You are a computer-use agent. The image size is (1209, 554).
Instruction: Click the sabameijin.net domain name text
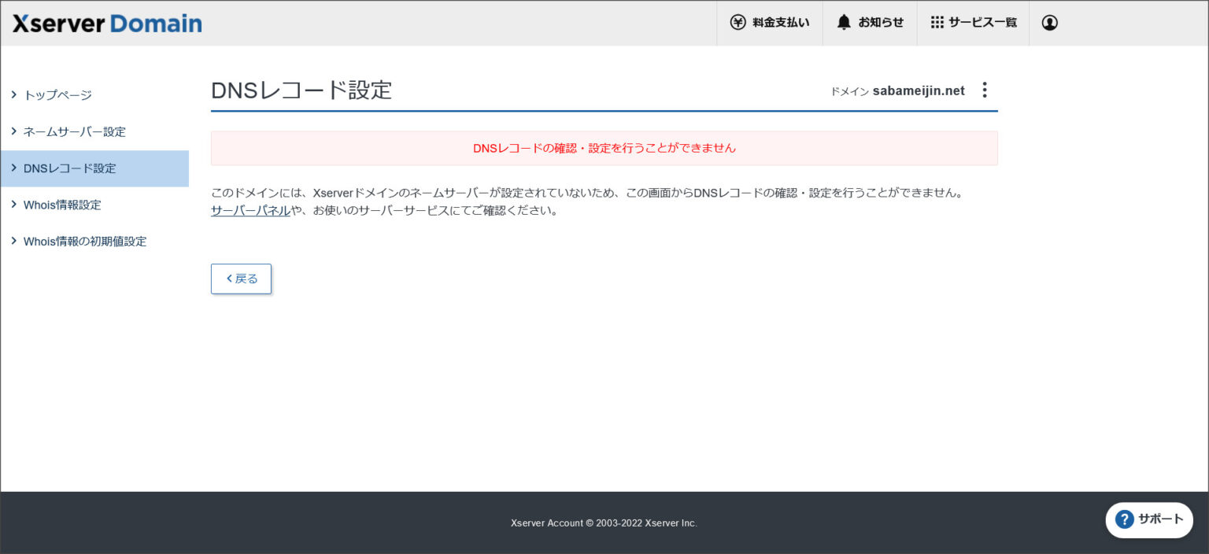(919, 90)
